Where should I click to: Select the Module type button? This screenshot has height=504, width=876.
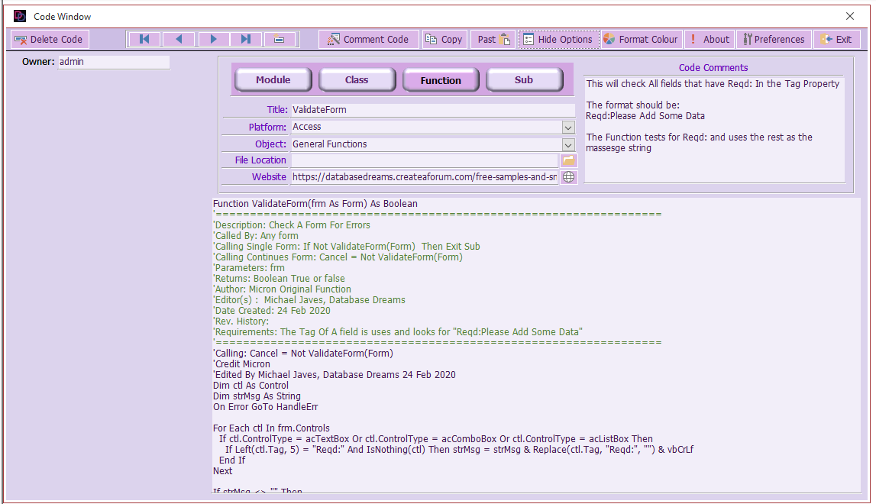click(273, 80)
